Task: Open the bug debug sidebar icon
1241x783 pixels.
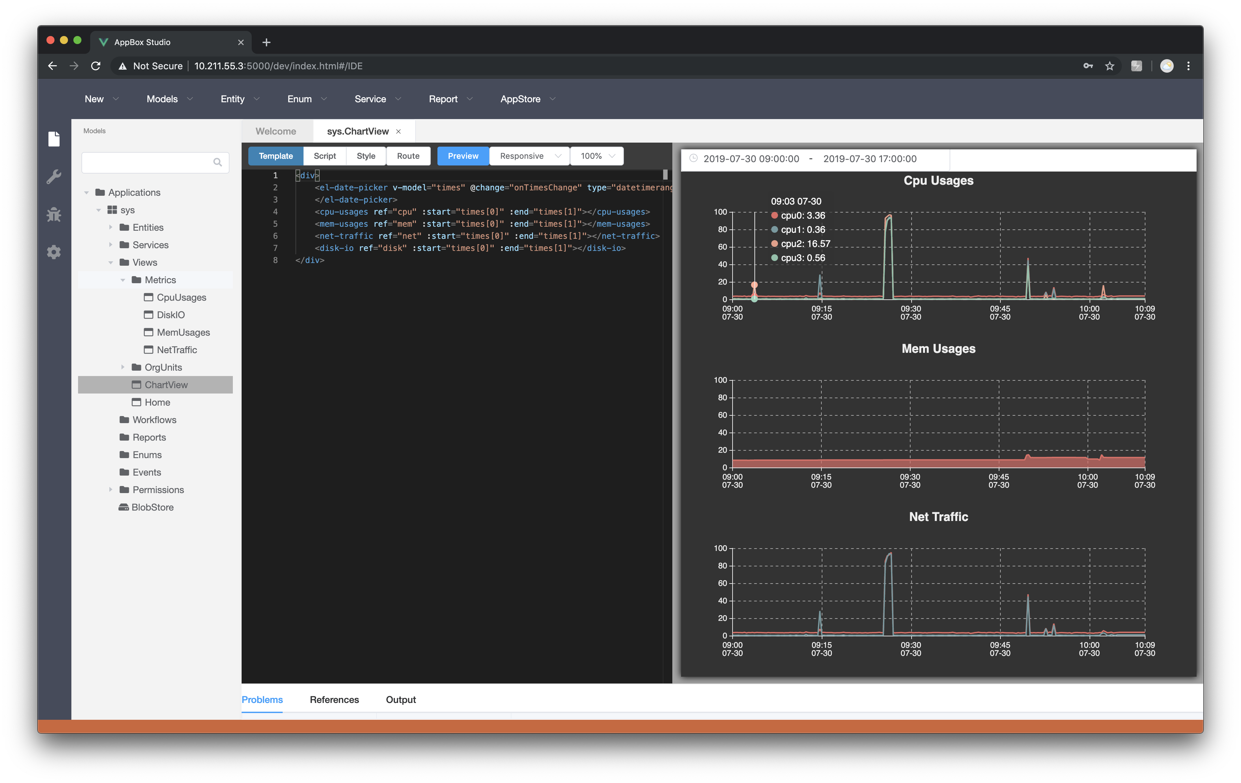Action: point(54,215)
